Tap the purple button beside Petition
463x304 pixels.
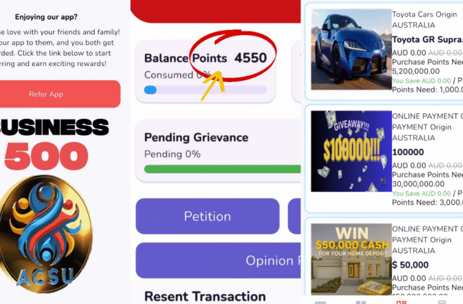(x=294, y=216)
